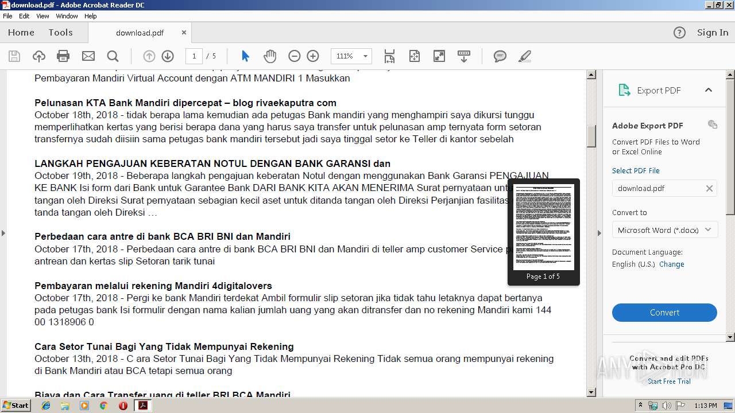The image size is (735, 413).
Task: Click the taskbar clock 1:13 PM
Action: coord(705,406)
